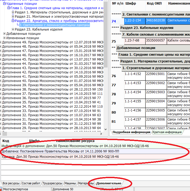This screenshot has width=190, height=191.
Task: Expand Раздел 1 Материалы строительные node
Action: click(x=13, y=12)
